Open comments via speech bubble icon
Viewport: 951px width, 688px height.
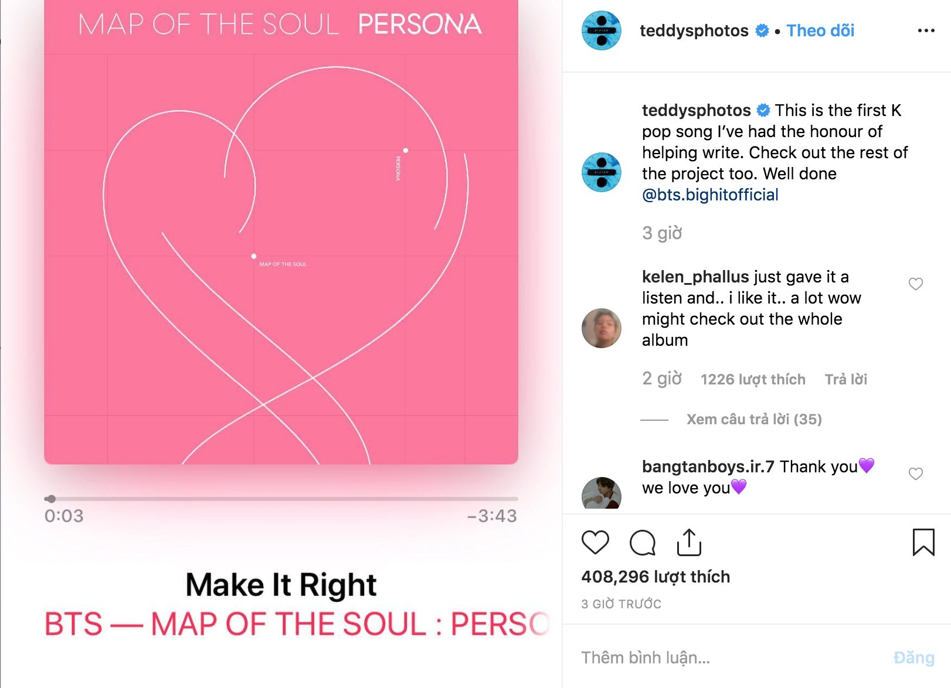tap(642, 542)
